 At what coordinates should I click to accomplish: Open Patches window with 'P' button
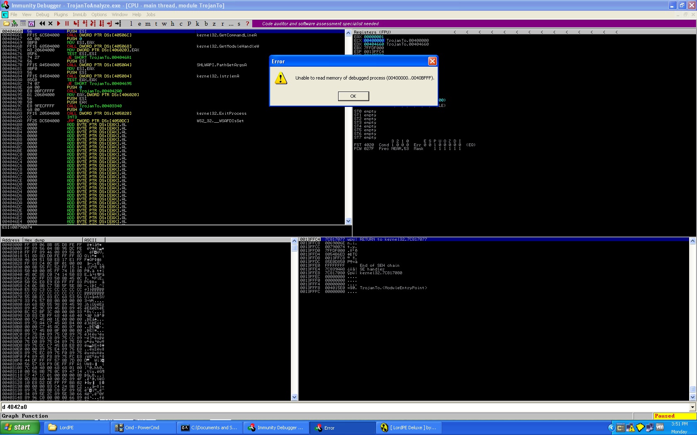pyautogui.click(x=189, y=24)
